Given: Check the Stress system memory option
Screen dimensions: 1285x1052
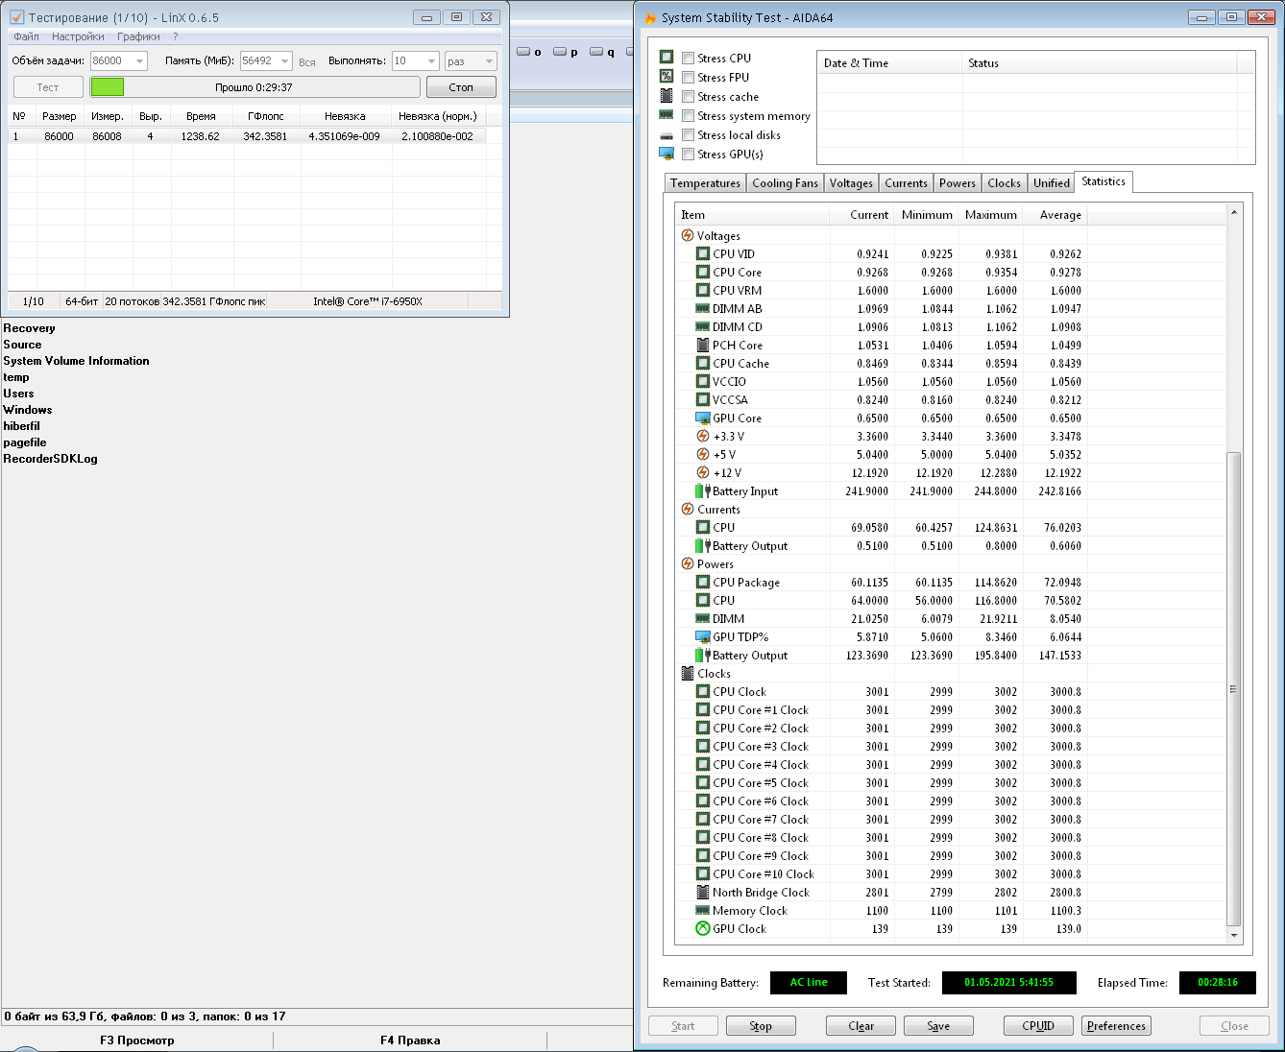Looking at the screenshot, I should tap(688, 115).
